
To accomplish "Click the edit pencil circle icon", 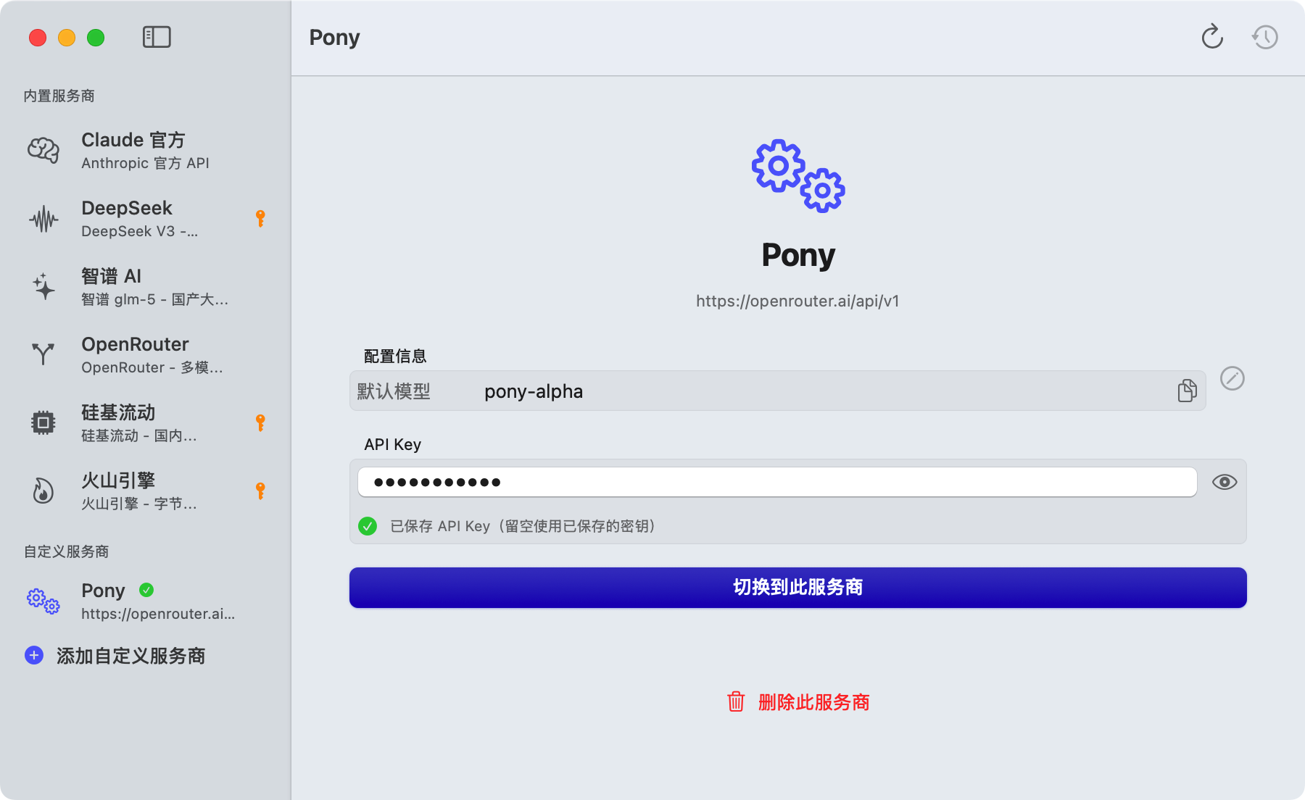I will (x=1232, y=378).
